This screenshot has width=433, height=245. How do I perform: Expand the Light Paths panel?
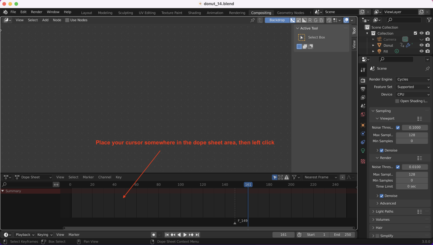[x=384, y=212]
